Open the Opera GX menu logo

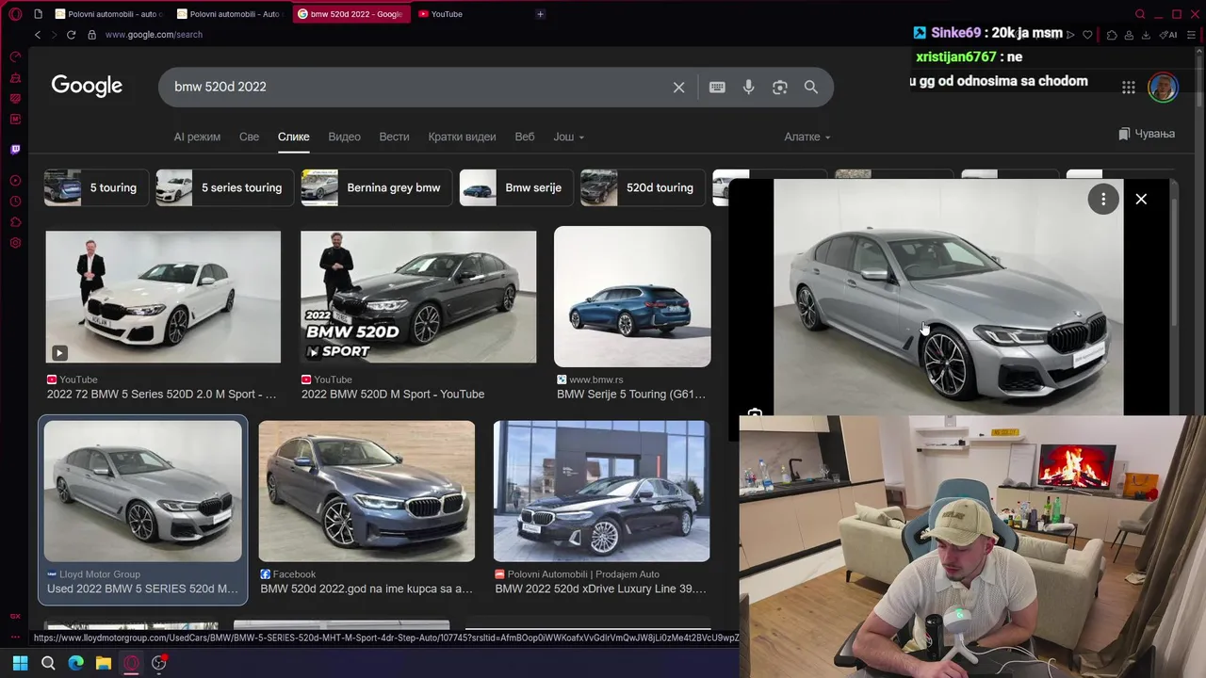pyautogui.click(x=15, y=14)
